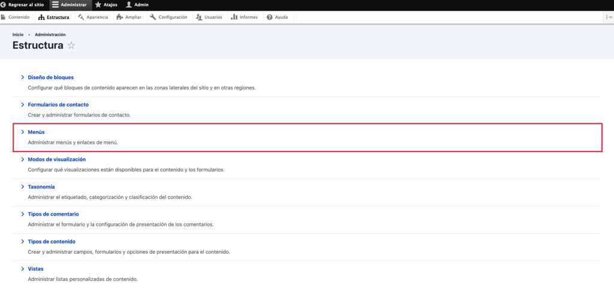
Task: Open Tipos de comentario link
Action: click(x=53, y=214)
